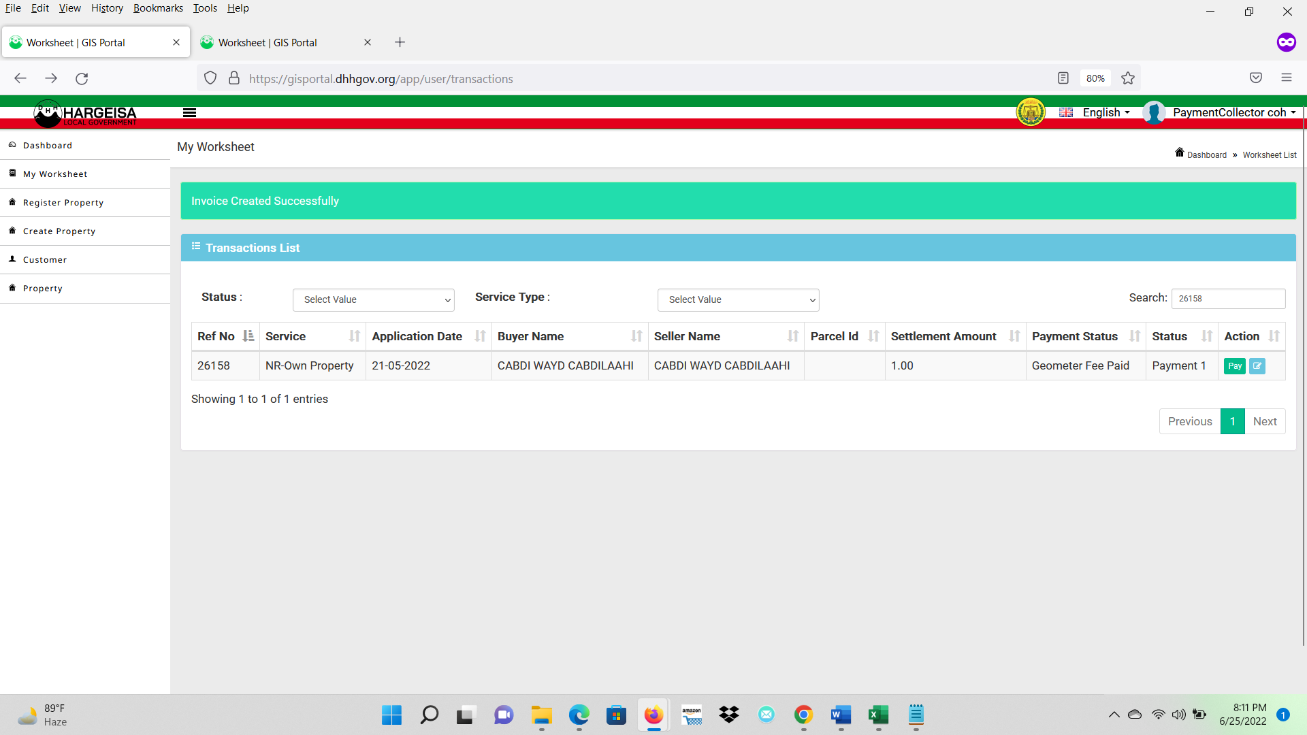1307x735 pixels.
Task: Click the Next pagination button
Action: [1265, 421]
